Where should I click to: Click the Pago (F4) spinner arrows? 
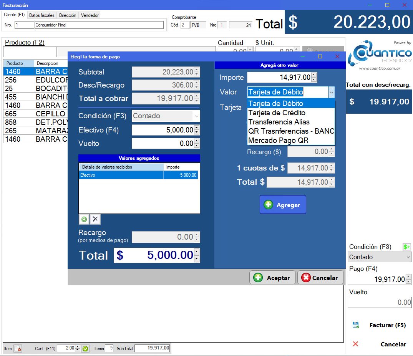coord(408,279)
